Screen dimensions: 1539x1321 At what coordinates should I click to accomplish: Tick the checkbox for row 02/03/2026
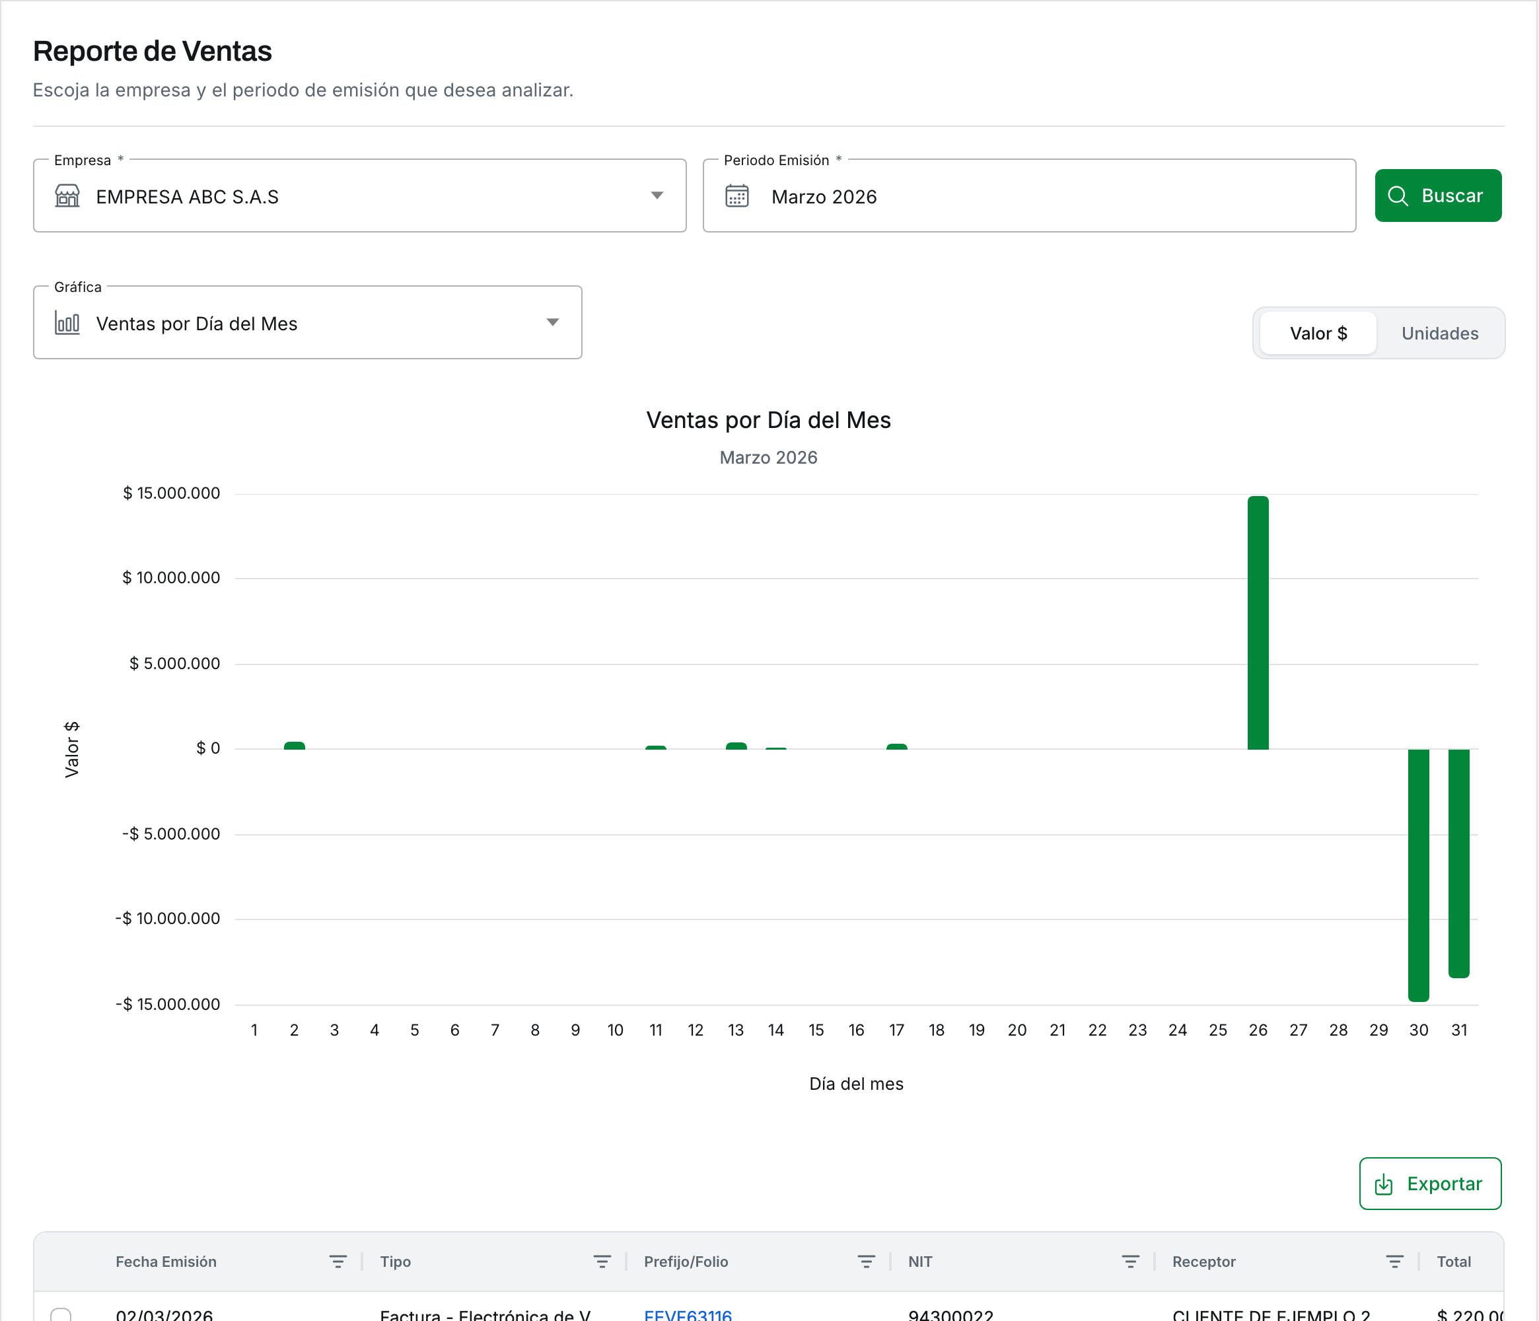pos(61,1315)
